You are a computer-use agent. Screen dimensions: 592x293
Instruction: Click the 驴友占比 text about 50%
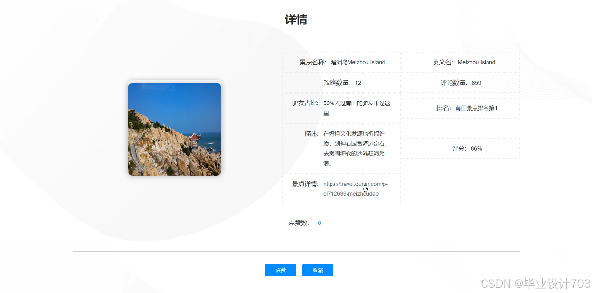(357, 108)
